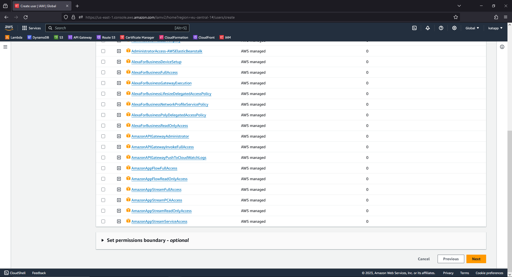Screen dimensions: 512x277
Task: Check AmazonAppFlowReadOnlyAccess policy checkbox
Action: click(103, 179)
